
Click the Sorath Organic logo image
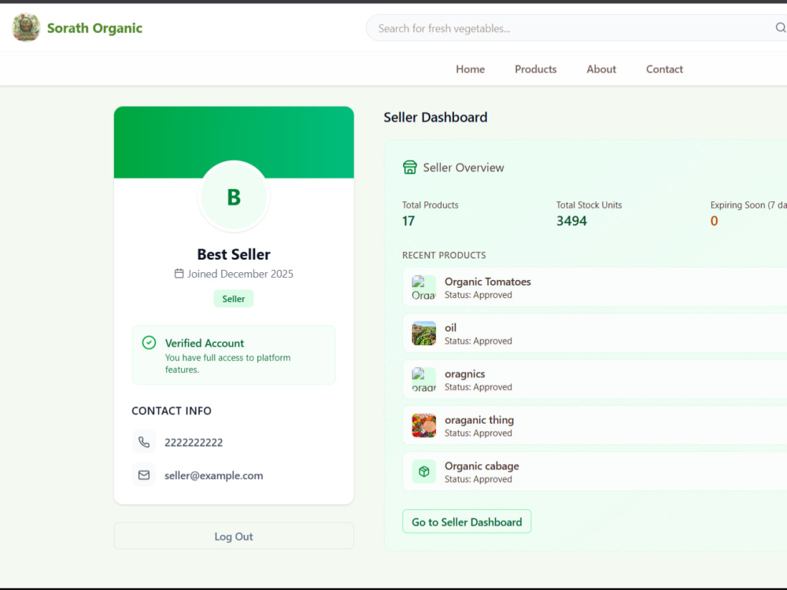[26, 28]
